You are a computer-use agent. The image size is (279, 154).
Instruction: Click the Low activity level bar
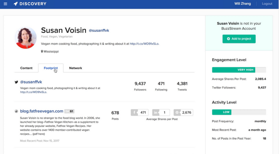[239, 112]
